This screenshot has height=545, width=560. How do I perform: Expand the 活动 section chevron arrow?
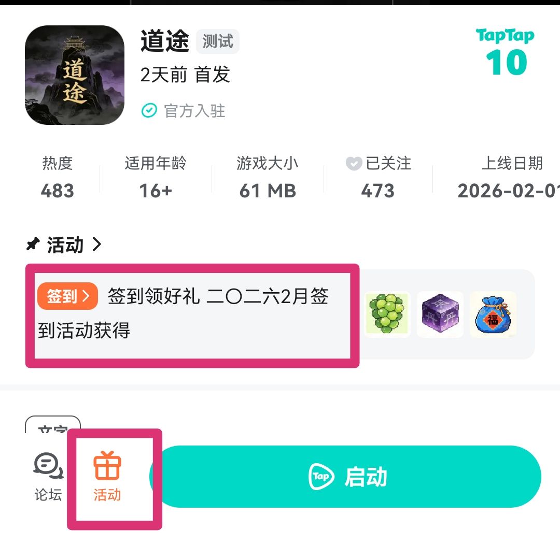(96, 245)
